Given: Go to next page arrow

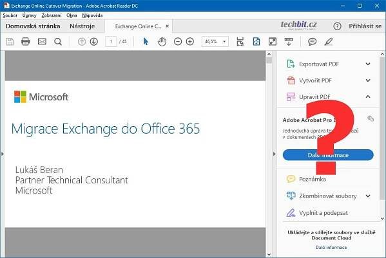Looking at the screenshot, I should click(94, 42).
